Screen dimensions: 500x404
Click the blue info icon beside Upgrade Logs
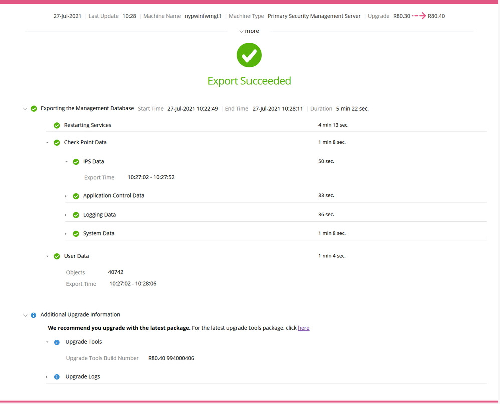click(57, 377)
